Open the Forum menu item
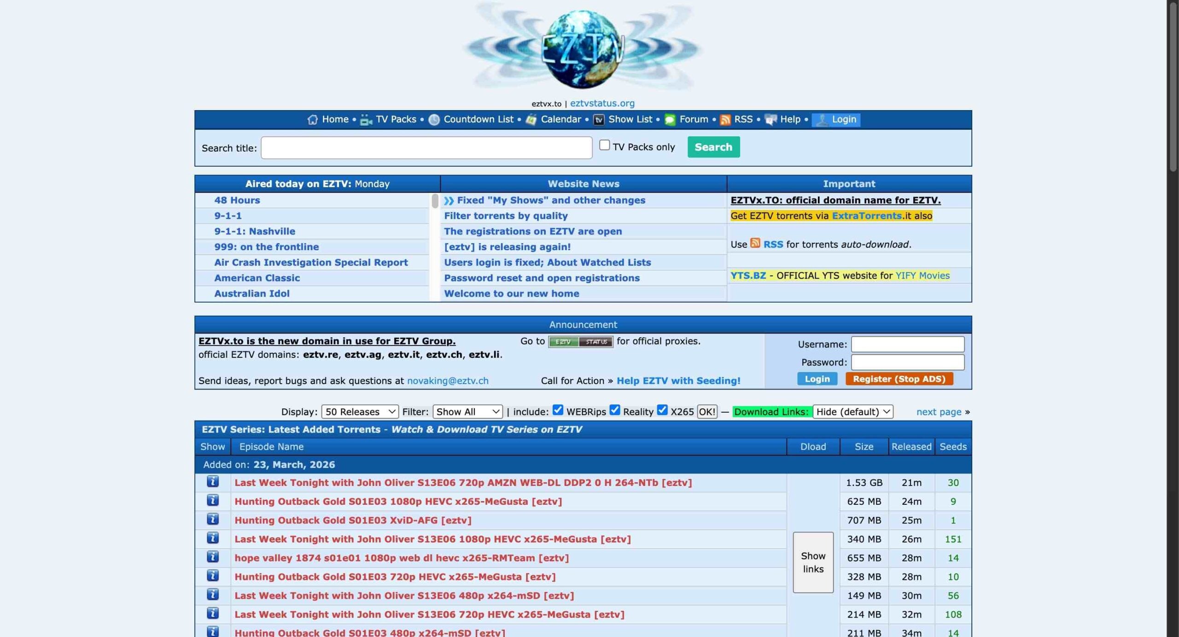 coord(694,119)
